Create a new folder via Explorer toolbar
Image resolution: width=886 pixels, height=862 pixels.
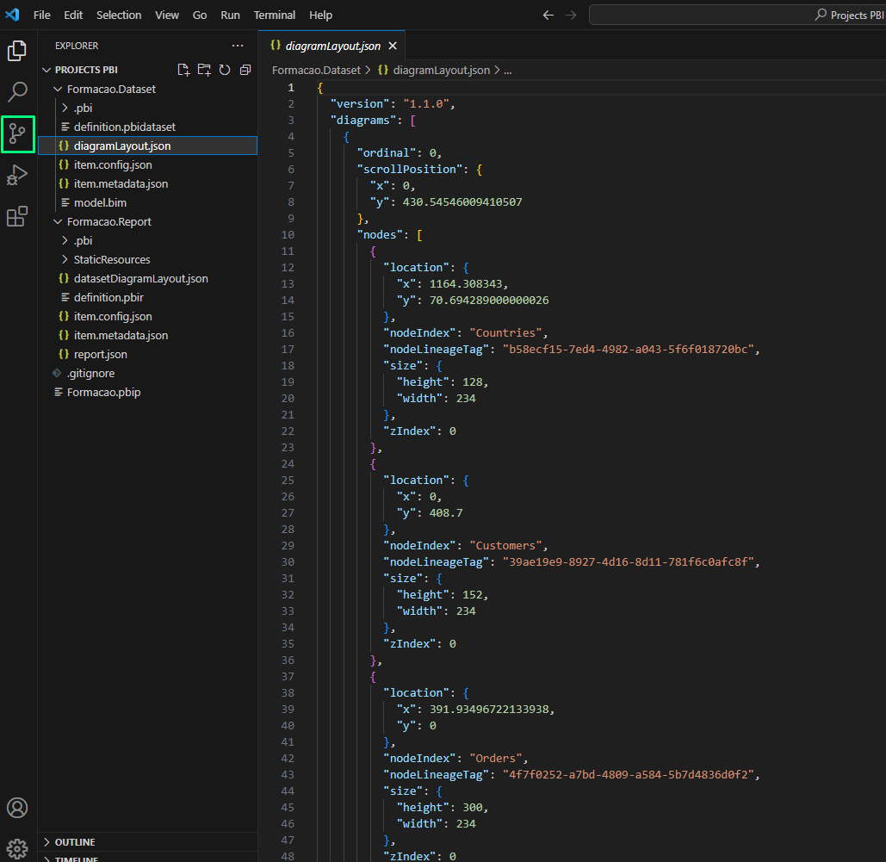204,70
